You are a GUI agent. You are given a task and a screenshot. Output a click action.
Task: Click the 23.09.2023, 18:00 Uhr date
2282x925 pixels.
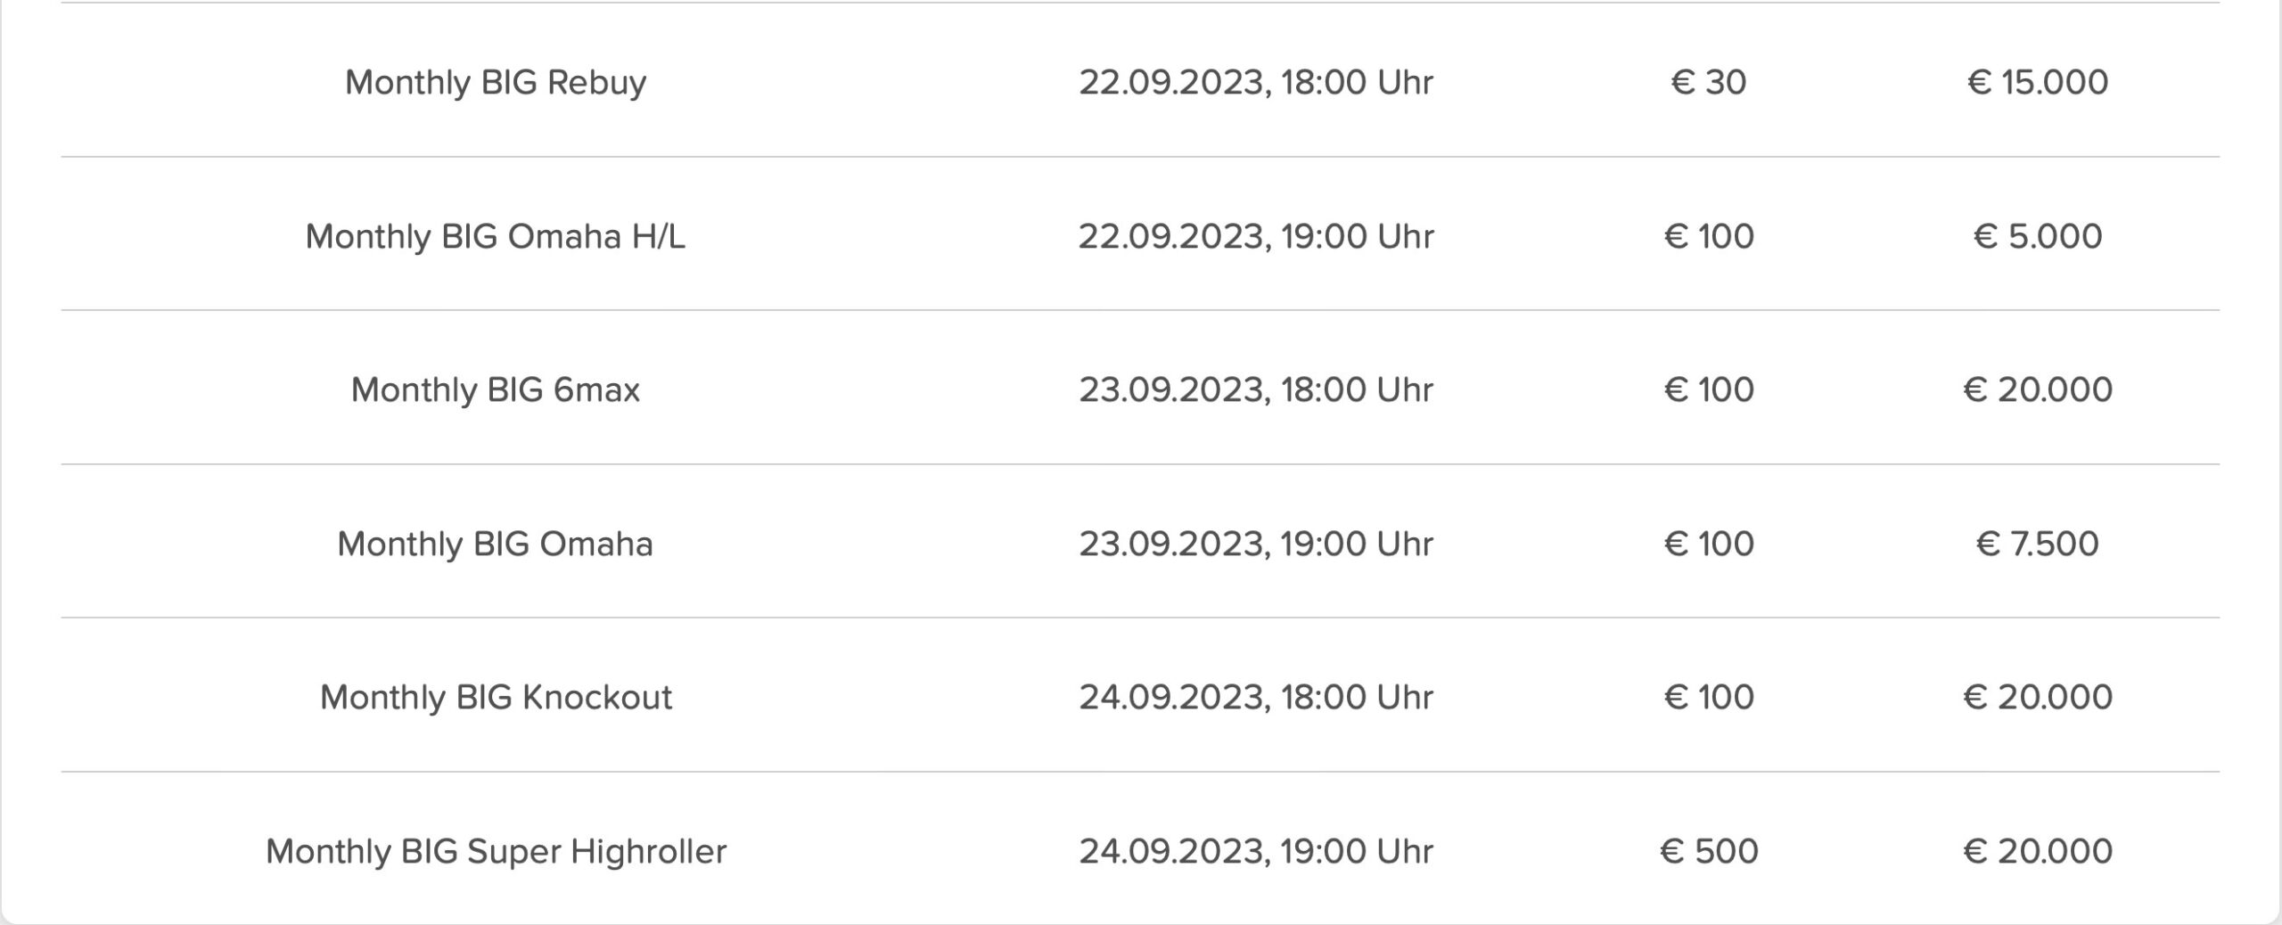tap(1256, 389)
